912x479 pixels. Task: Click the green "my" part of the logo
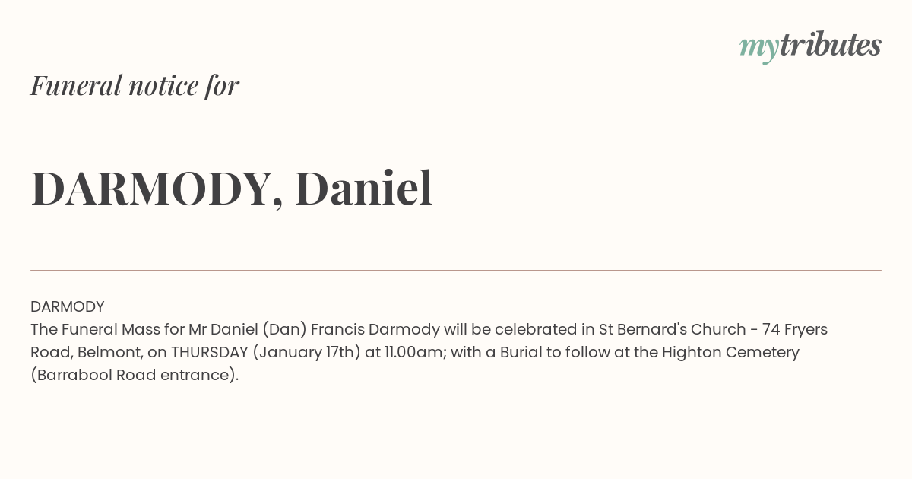[x=759, y=49]
